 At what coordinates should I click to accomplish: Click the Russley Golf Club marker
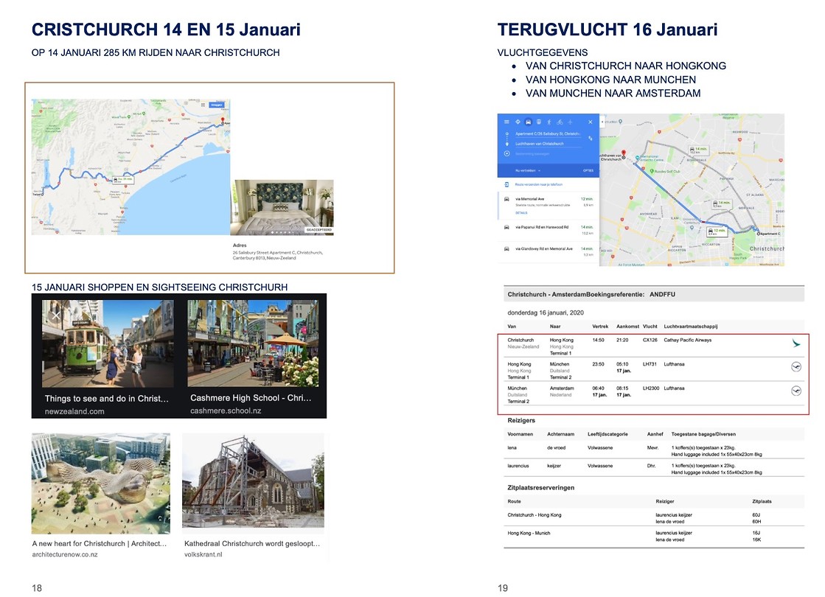click(651, 171)
